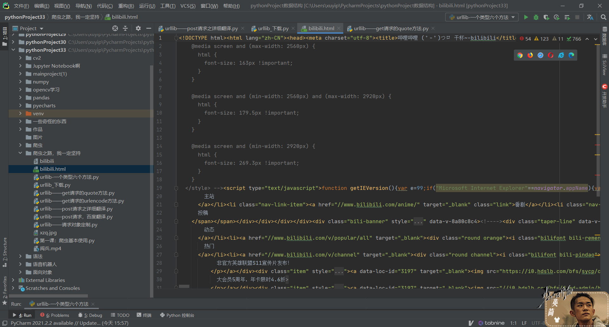Select xzq.jpg in the project tree
This screenshot has width=609, height=327.
(48, 232)
